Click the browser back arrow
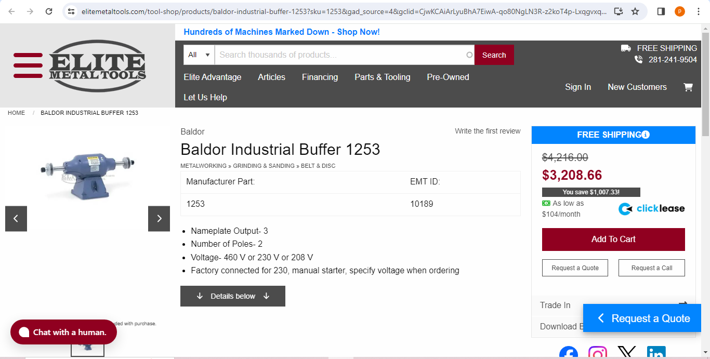This screenshot has width=710, height=359. [x=11, y=11]
